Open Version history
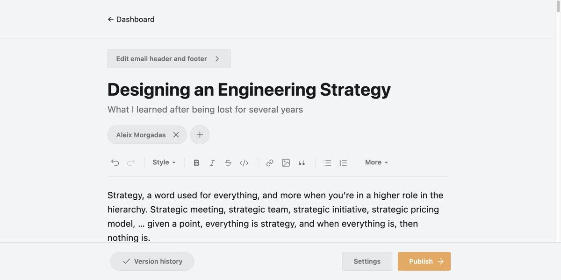Viewport: 561px width, 280px height. (152, 261)
